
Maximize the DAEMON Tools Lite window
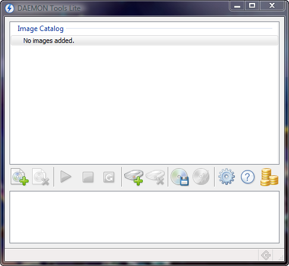click(x=252, y=5)
